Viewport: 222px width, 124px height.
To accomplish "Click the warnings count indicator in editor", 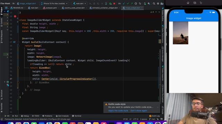I will [x=152, y=12].
